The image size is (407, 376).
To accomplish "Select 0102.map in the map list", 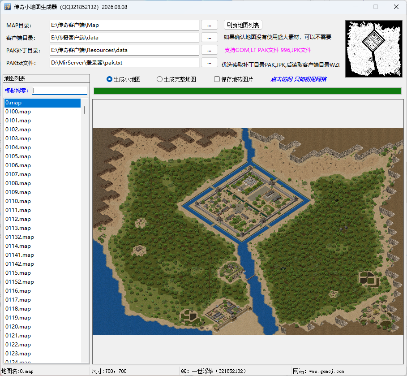I will click(43, 130).
